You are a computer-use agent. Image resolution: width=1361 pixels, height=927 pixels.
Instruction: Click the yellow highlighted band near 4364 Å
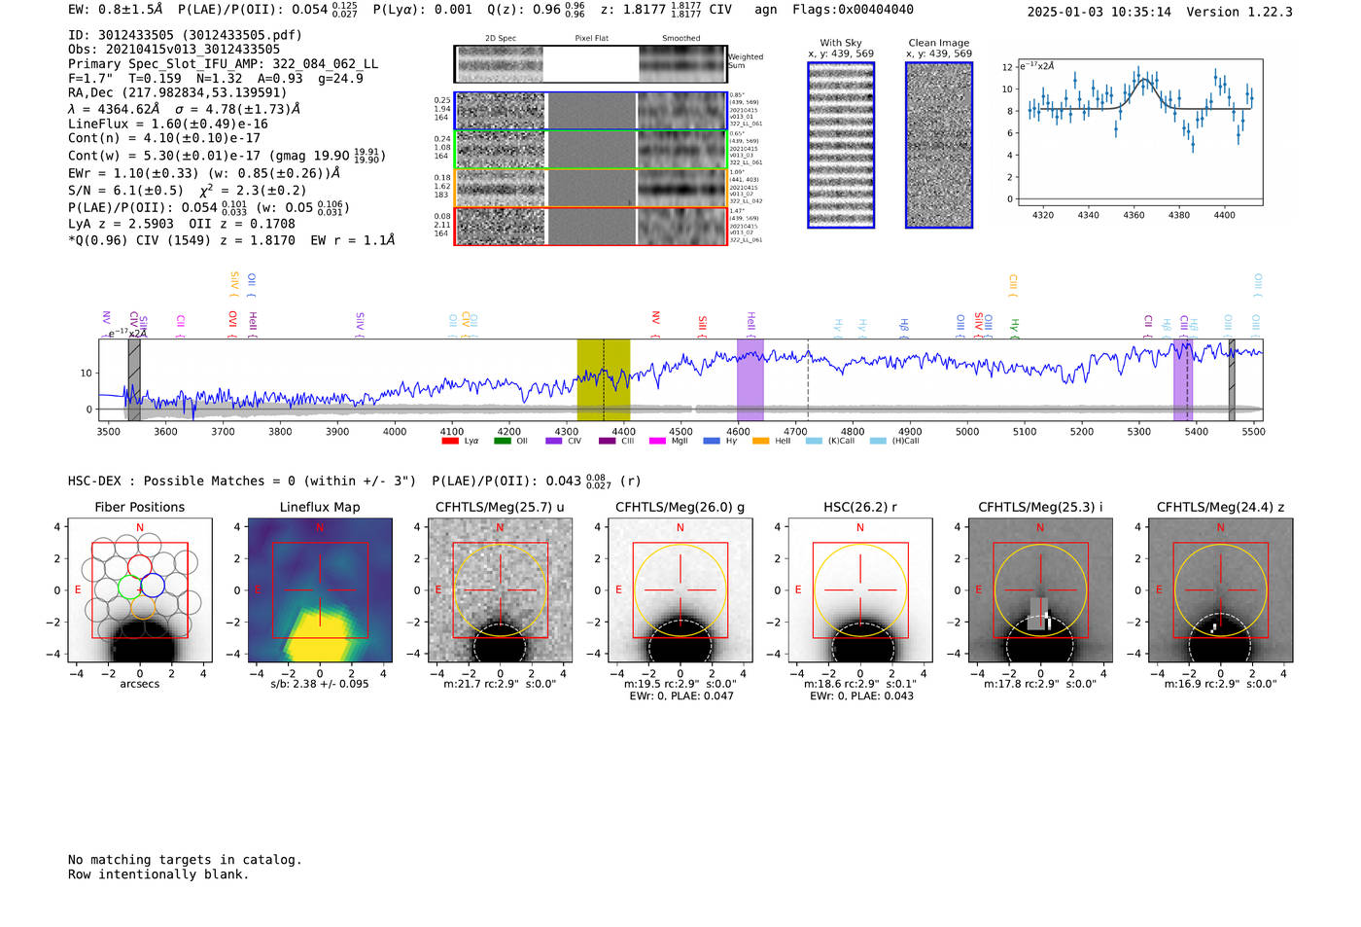click(604, 379)
